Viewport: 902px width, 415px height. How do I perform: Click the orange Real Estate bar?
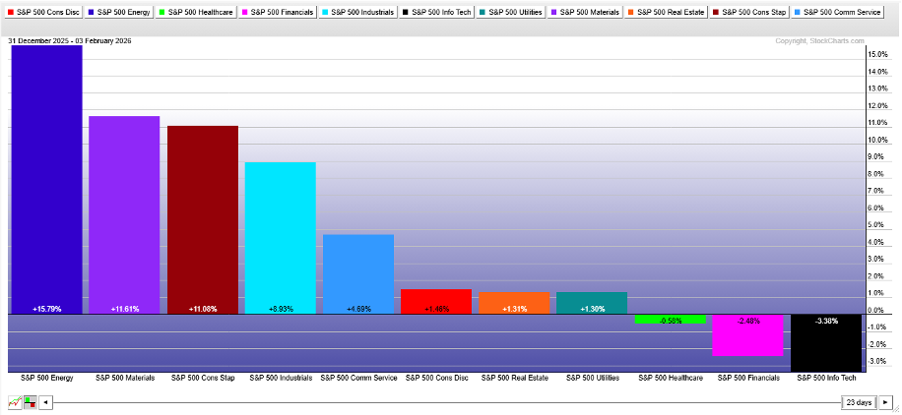pos(514,303)
